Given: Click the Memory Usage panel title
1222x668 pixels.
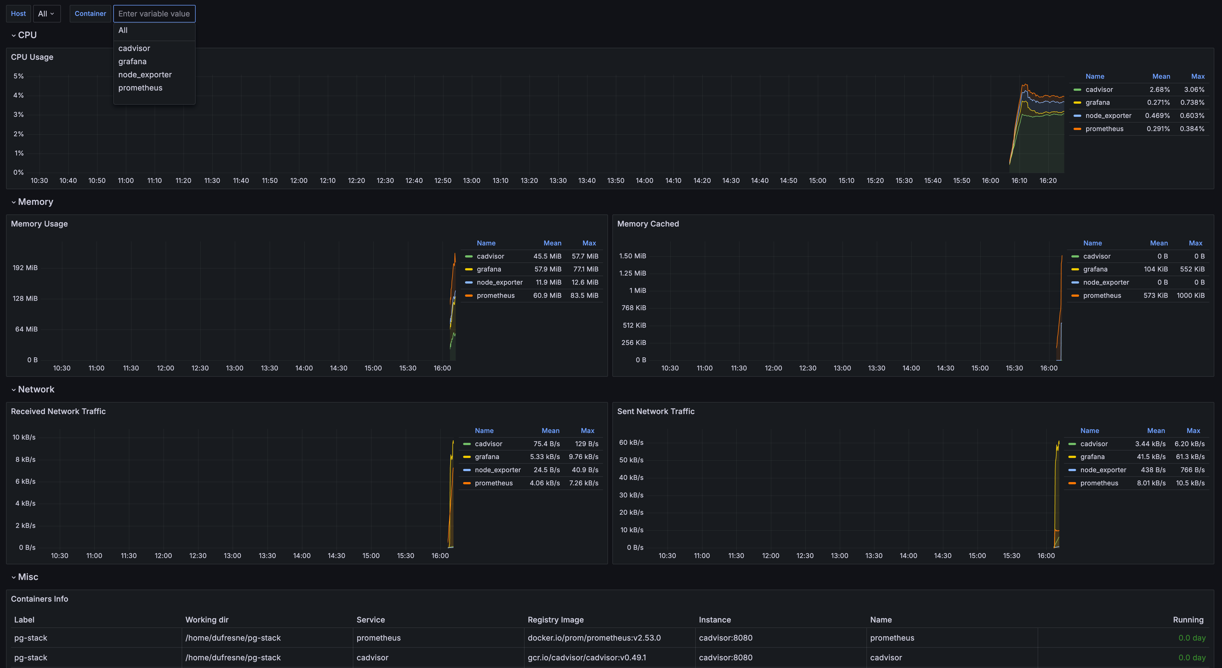Looking at the screenshot, I should [x=40, y=224].
